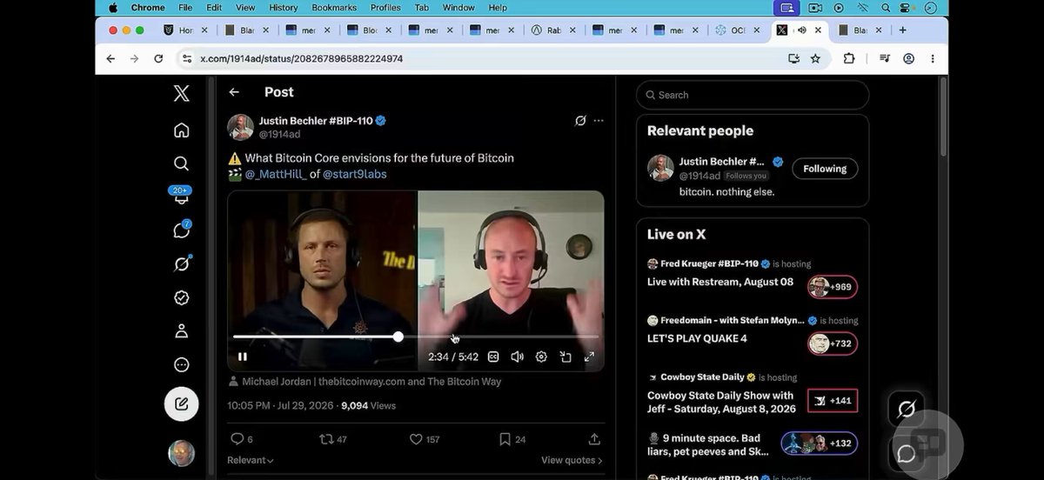The width and height of the screenshot is (1044, 480).
Task: Open the Bookmarks menu in menu bar
Action: (334, 8)
